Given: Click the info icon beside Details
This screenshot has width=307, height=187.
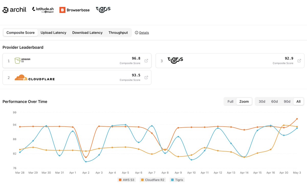Looking at the screenshot, I should tap(136, 33).
